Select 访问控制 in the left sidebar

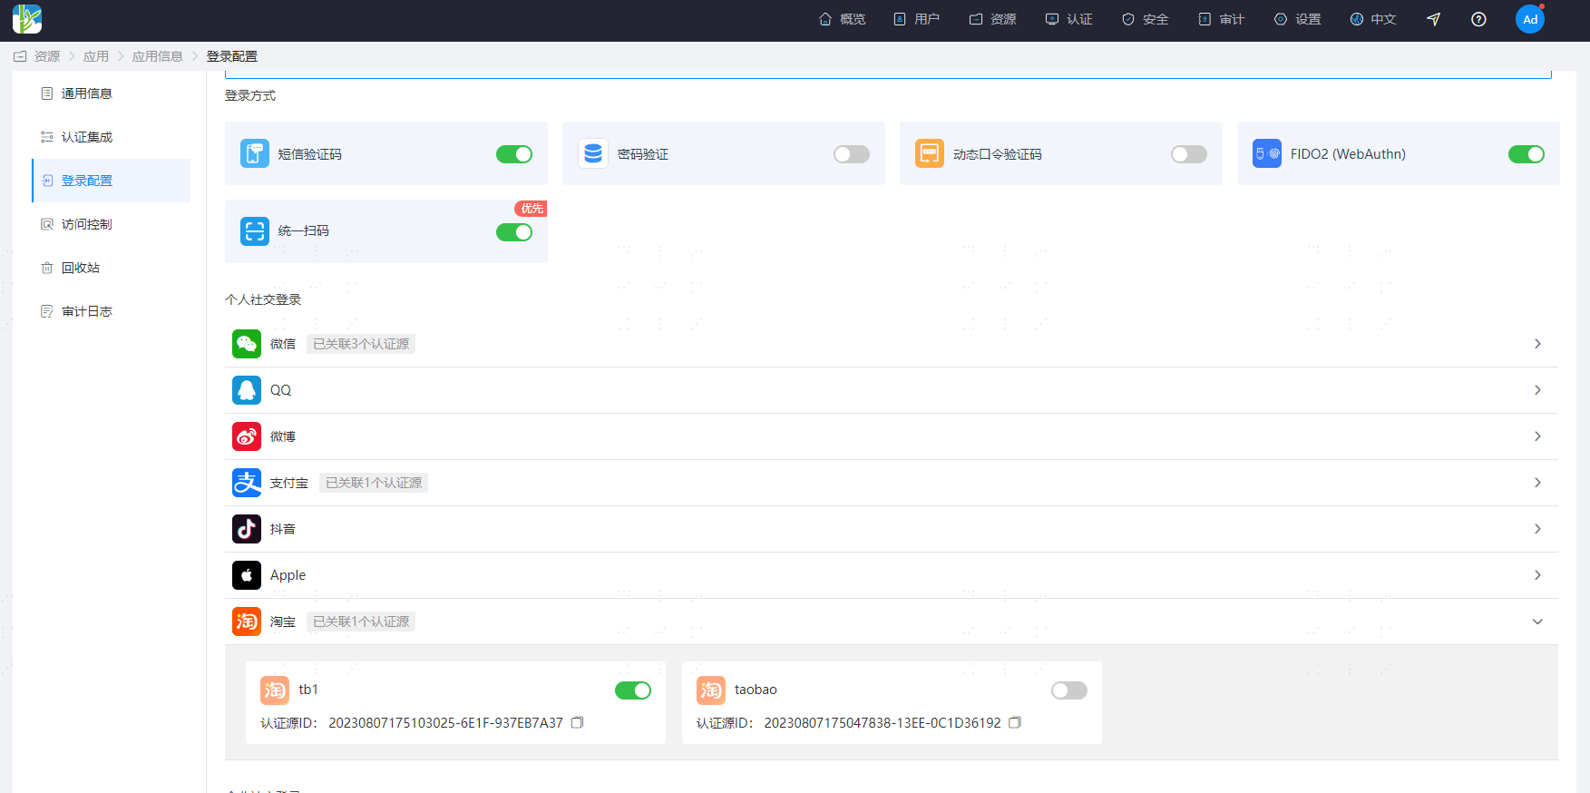click(x=86, y=224)
